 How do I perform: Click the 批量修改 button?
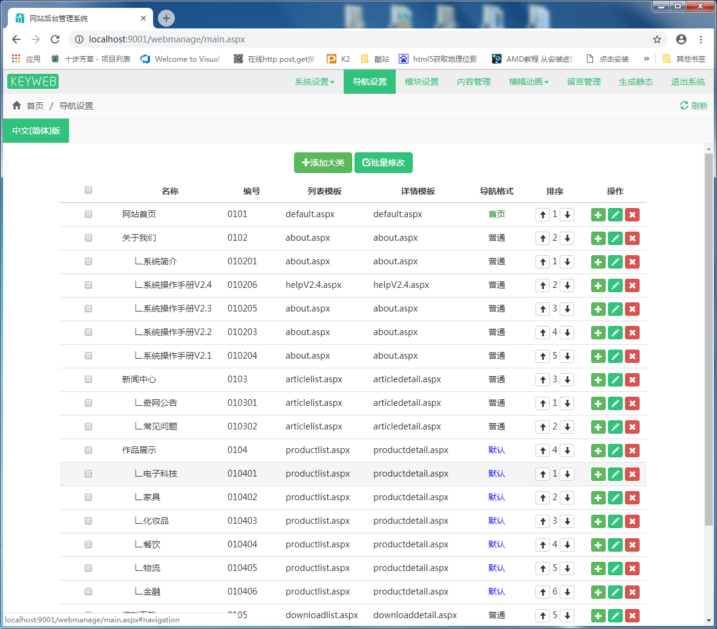[384, 163]
